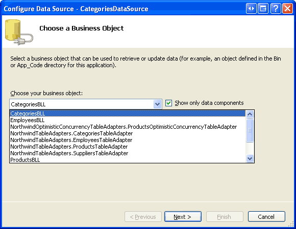296x229 pixels.
Task: Select EmployeesBLL from the list
Action: tap(128, 120)
